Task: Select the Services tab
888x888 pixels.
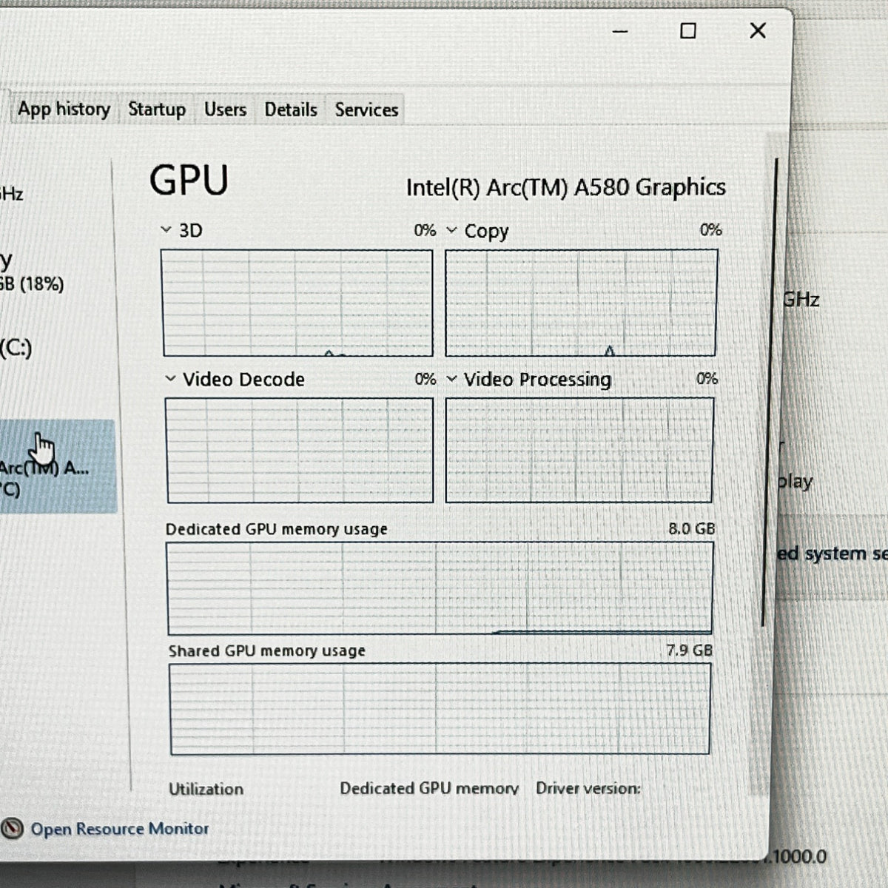Action: click(x=366, y=110)
